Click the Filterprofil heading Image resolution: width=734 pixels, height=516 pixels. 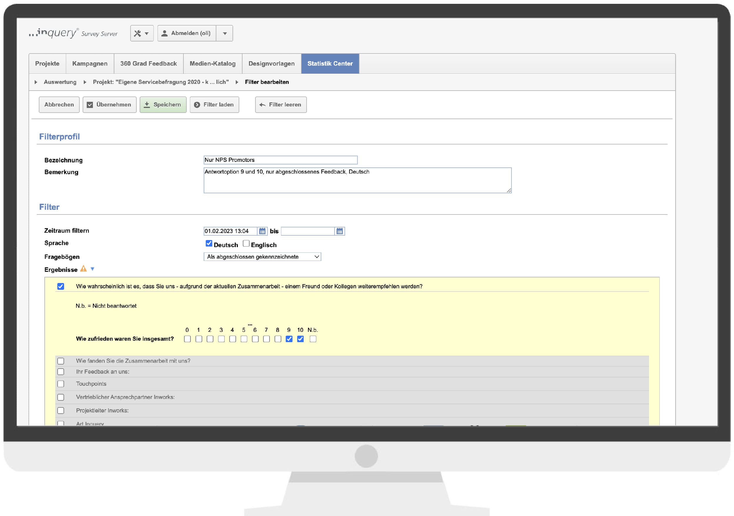tap(59, 137)
